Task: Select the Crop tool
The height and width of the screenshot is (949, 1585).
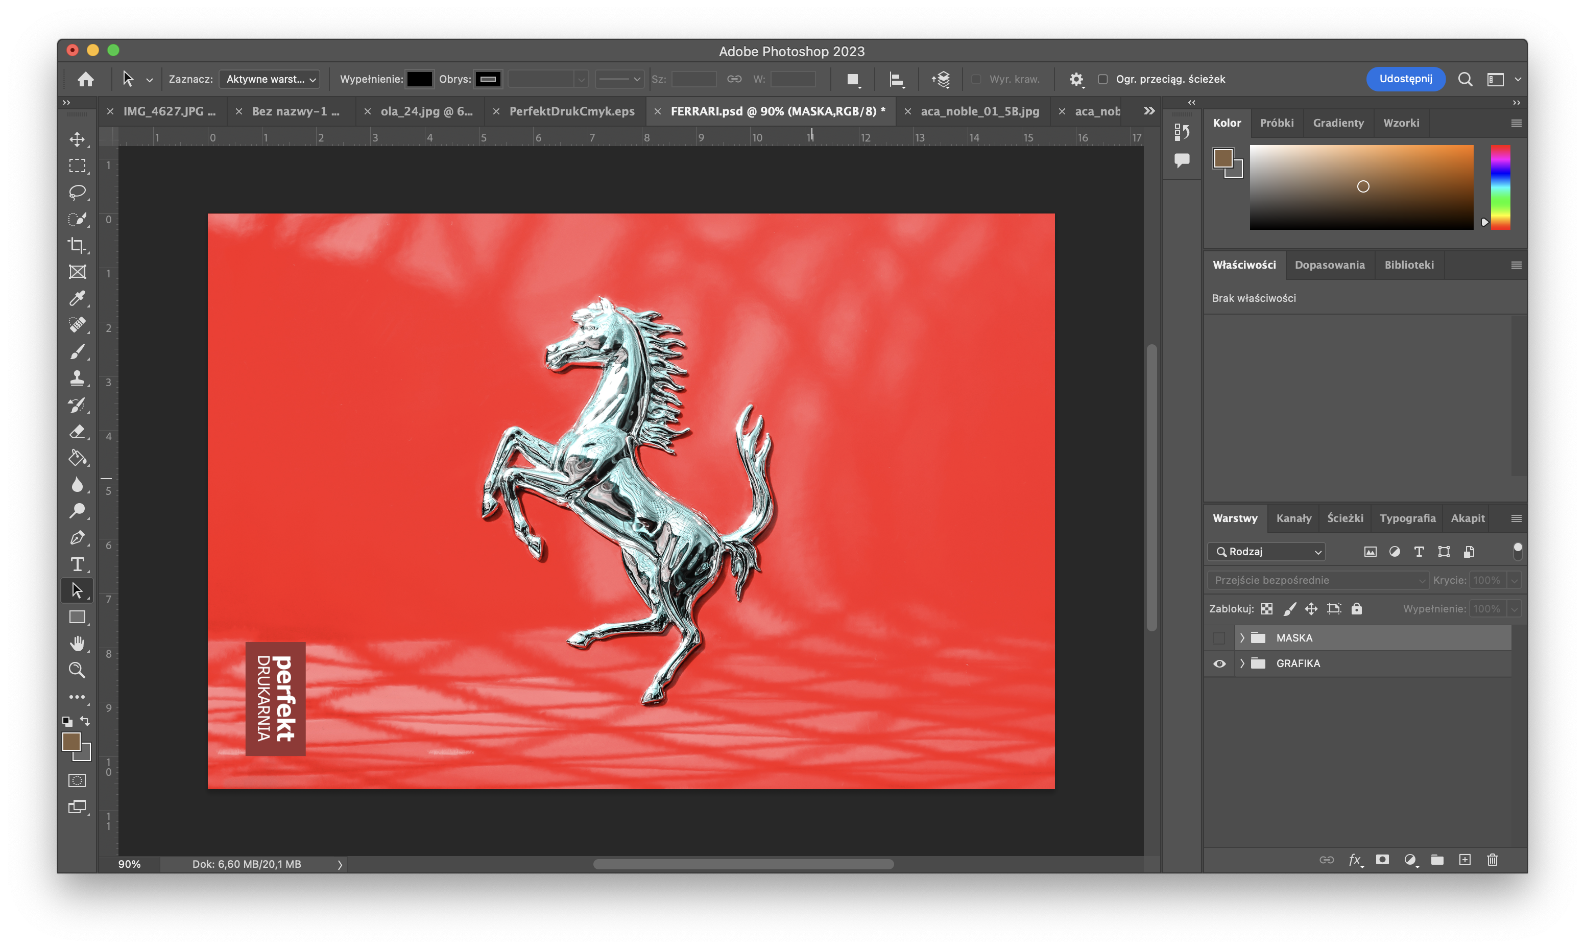Action: tap(77, 246)
